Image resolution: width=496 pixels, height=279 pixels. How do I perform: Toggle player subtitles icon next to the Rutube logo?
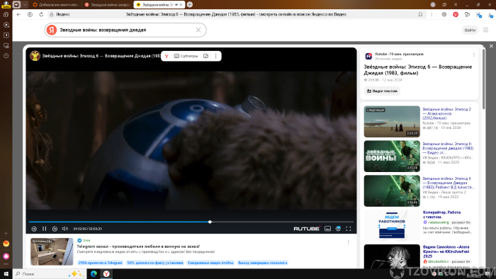pyautogui.click(x=327, y=229)
